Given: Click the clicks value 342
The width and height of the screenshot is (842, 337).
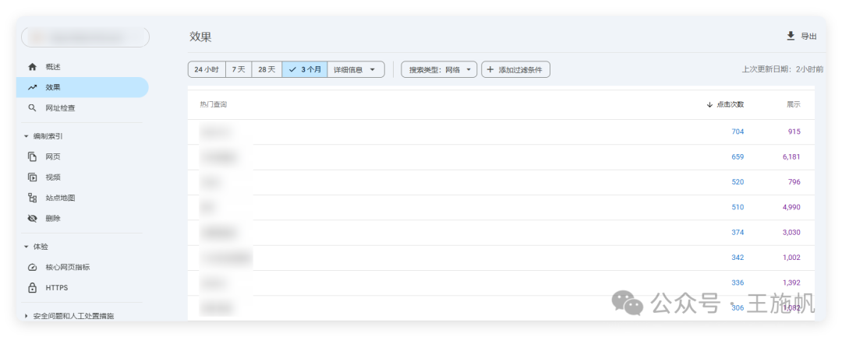Looking at the screenshot, I should (738, 258).
